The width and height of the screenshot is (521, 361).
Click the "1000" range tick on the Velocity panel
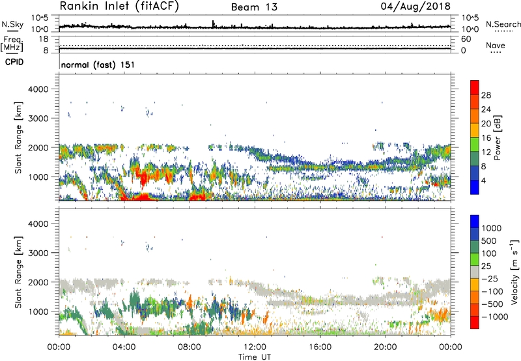38,311
